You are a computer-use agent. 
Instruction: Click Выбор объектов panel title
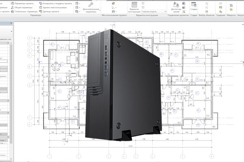pos(207,15)
